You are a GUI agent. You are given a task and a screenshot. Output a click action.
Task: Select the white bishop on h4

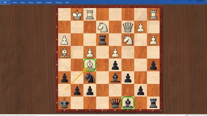point(64,53)
